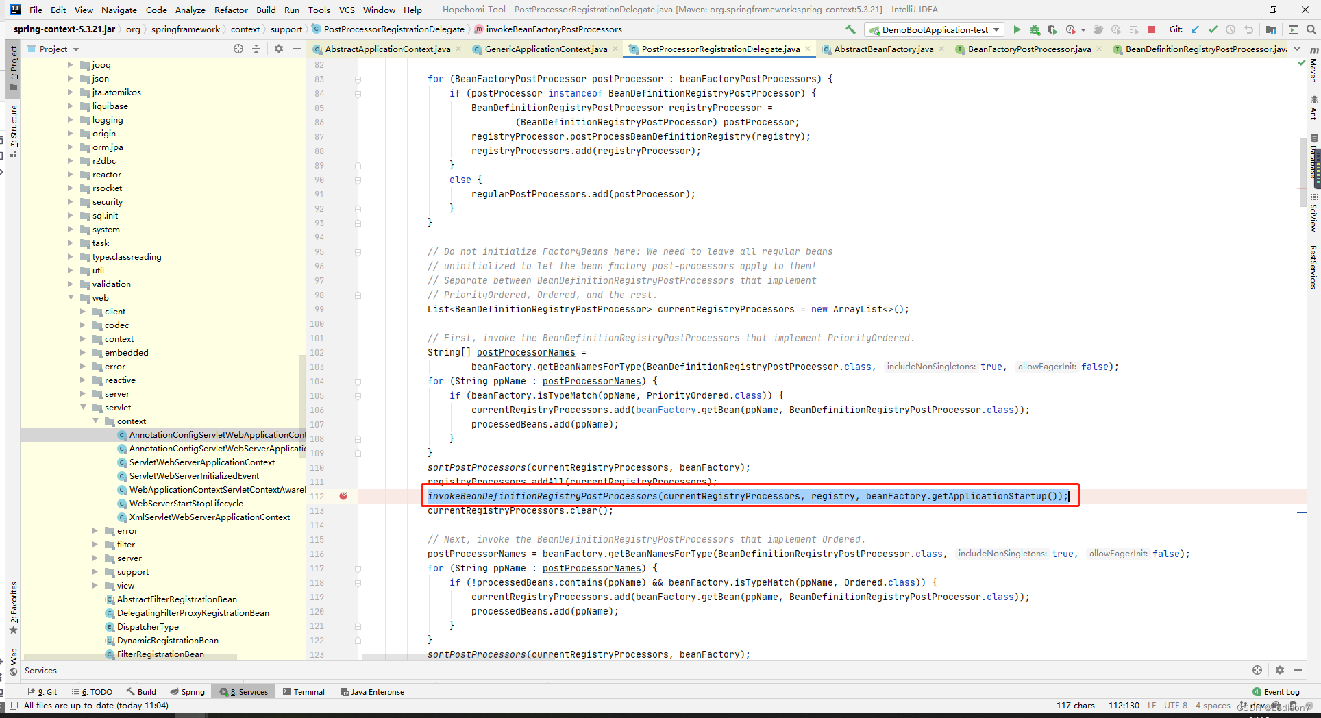Open Project panel settings gear
The height and width of the screenshot is (718, 1321).
tap(278, 49)
